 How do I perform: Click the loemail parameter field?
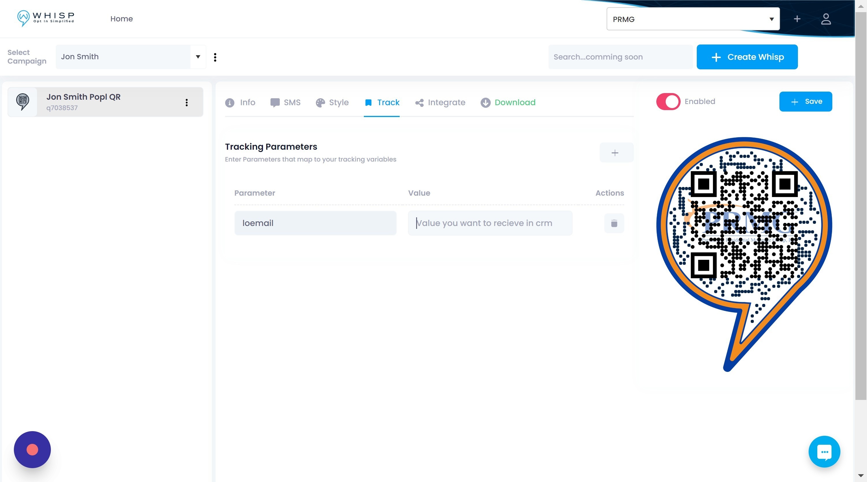coord(315,223)
